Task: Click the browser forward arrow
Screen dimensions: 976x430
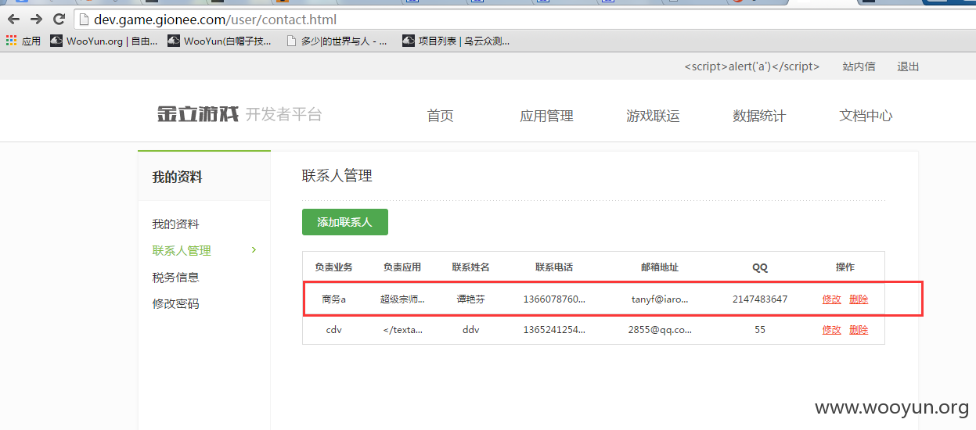Action: tap(36, 19)
